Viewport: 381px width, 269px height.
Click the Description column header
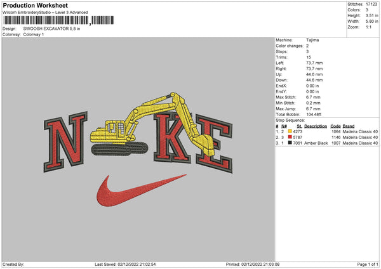[x=316, y=126]
